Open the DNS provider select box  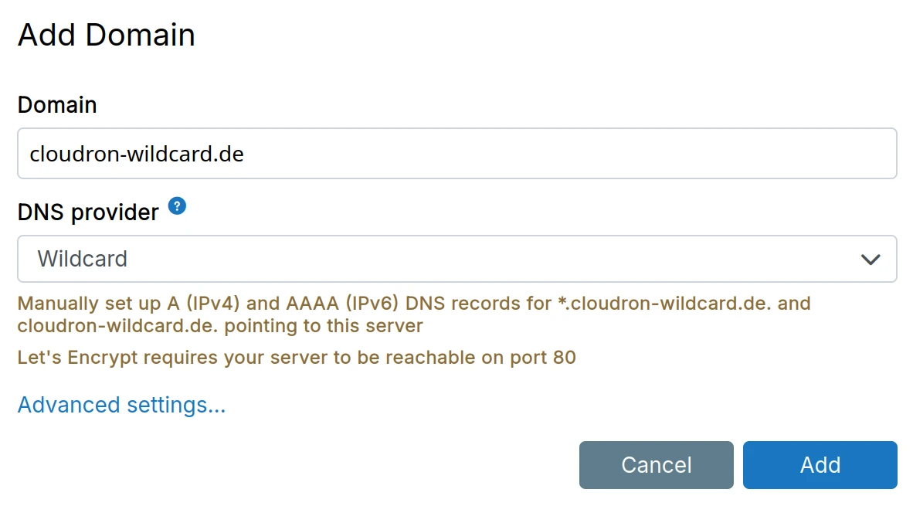(456, 259)
